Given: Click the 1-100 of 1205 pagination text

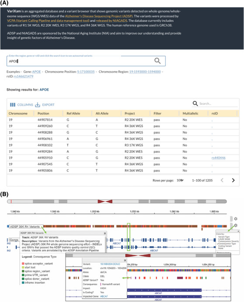Looking at the screenshot, I should [x=202, y=180].
